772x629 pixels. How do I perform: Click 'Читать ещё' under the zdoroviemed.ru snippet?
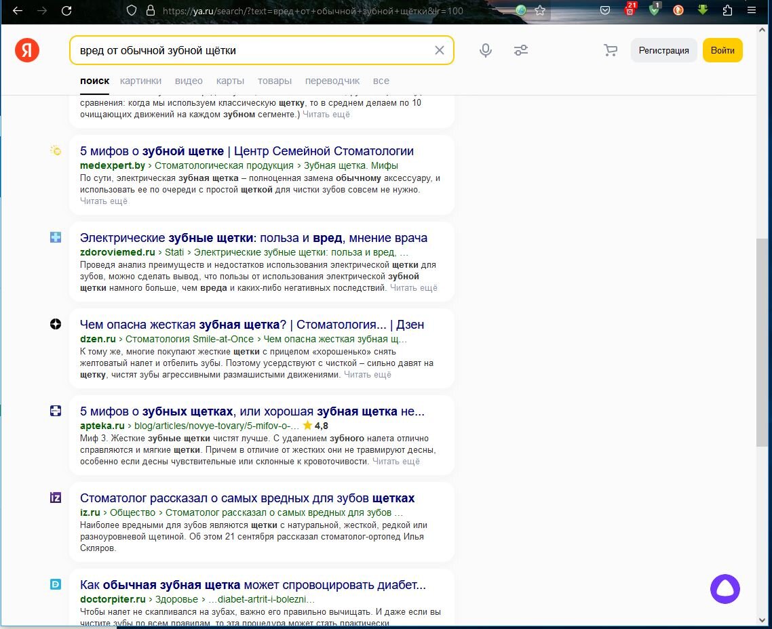click(414, 287)
